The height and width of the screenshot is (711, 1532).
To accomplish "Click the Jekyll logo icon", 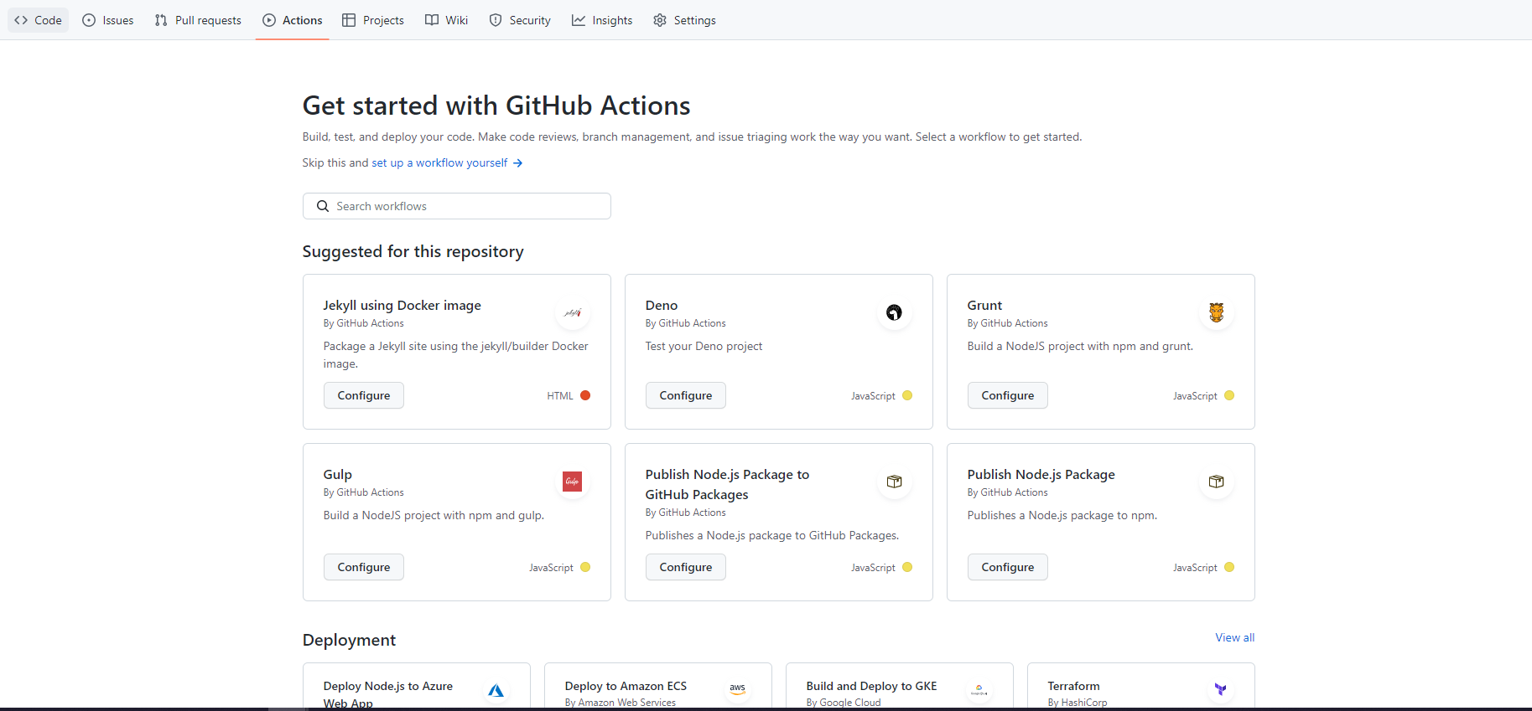I will [x=573, y=312].
